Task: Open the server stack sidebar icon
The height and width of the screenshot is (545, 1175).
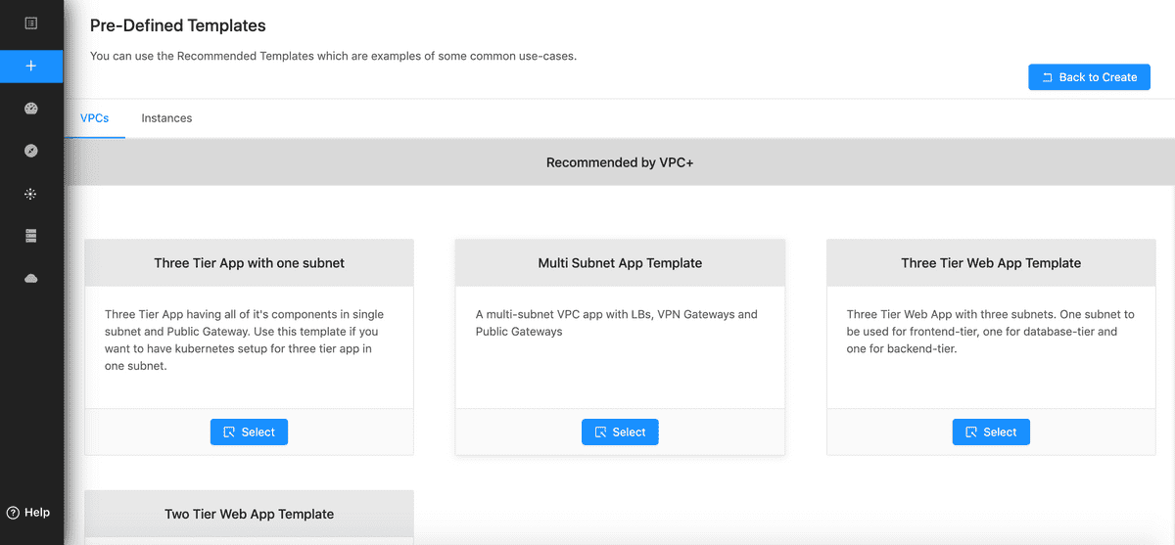Action: (x=31, y=236)
